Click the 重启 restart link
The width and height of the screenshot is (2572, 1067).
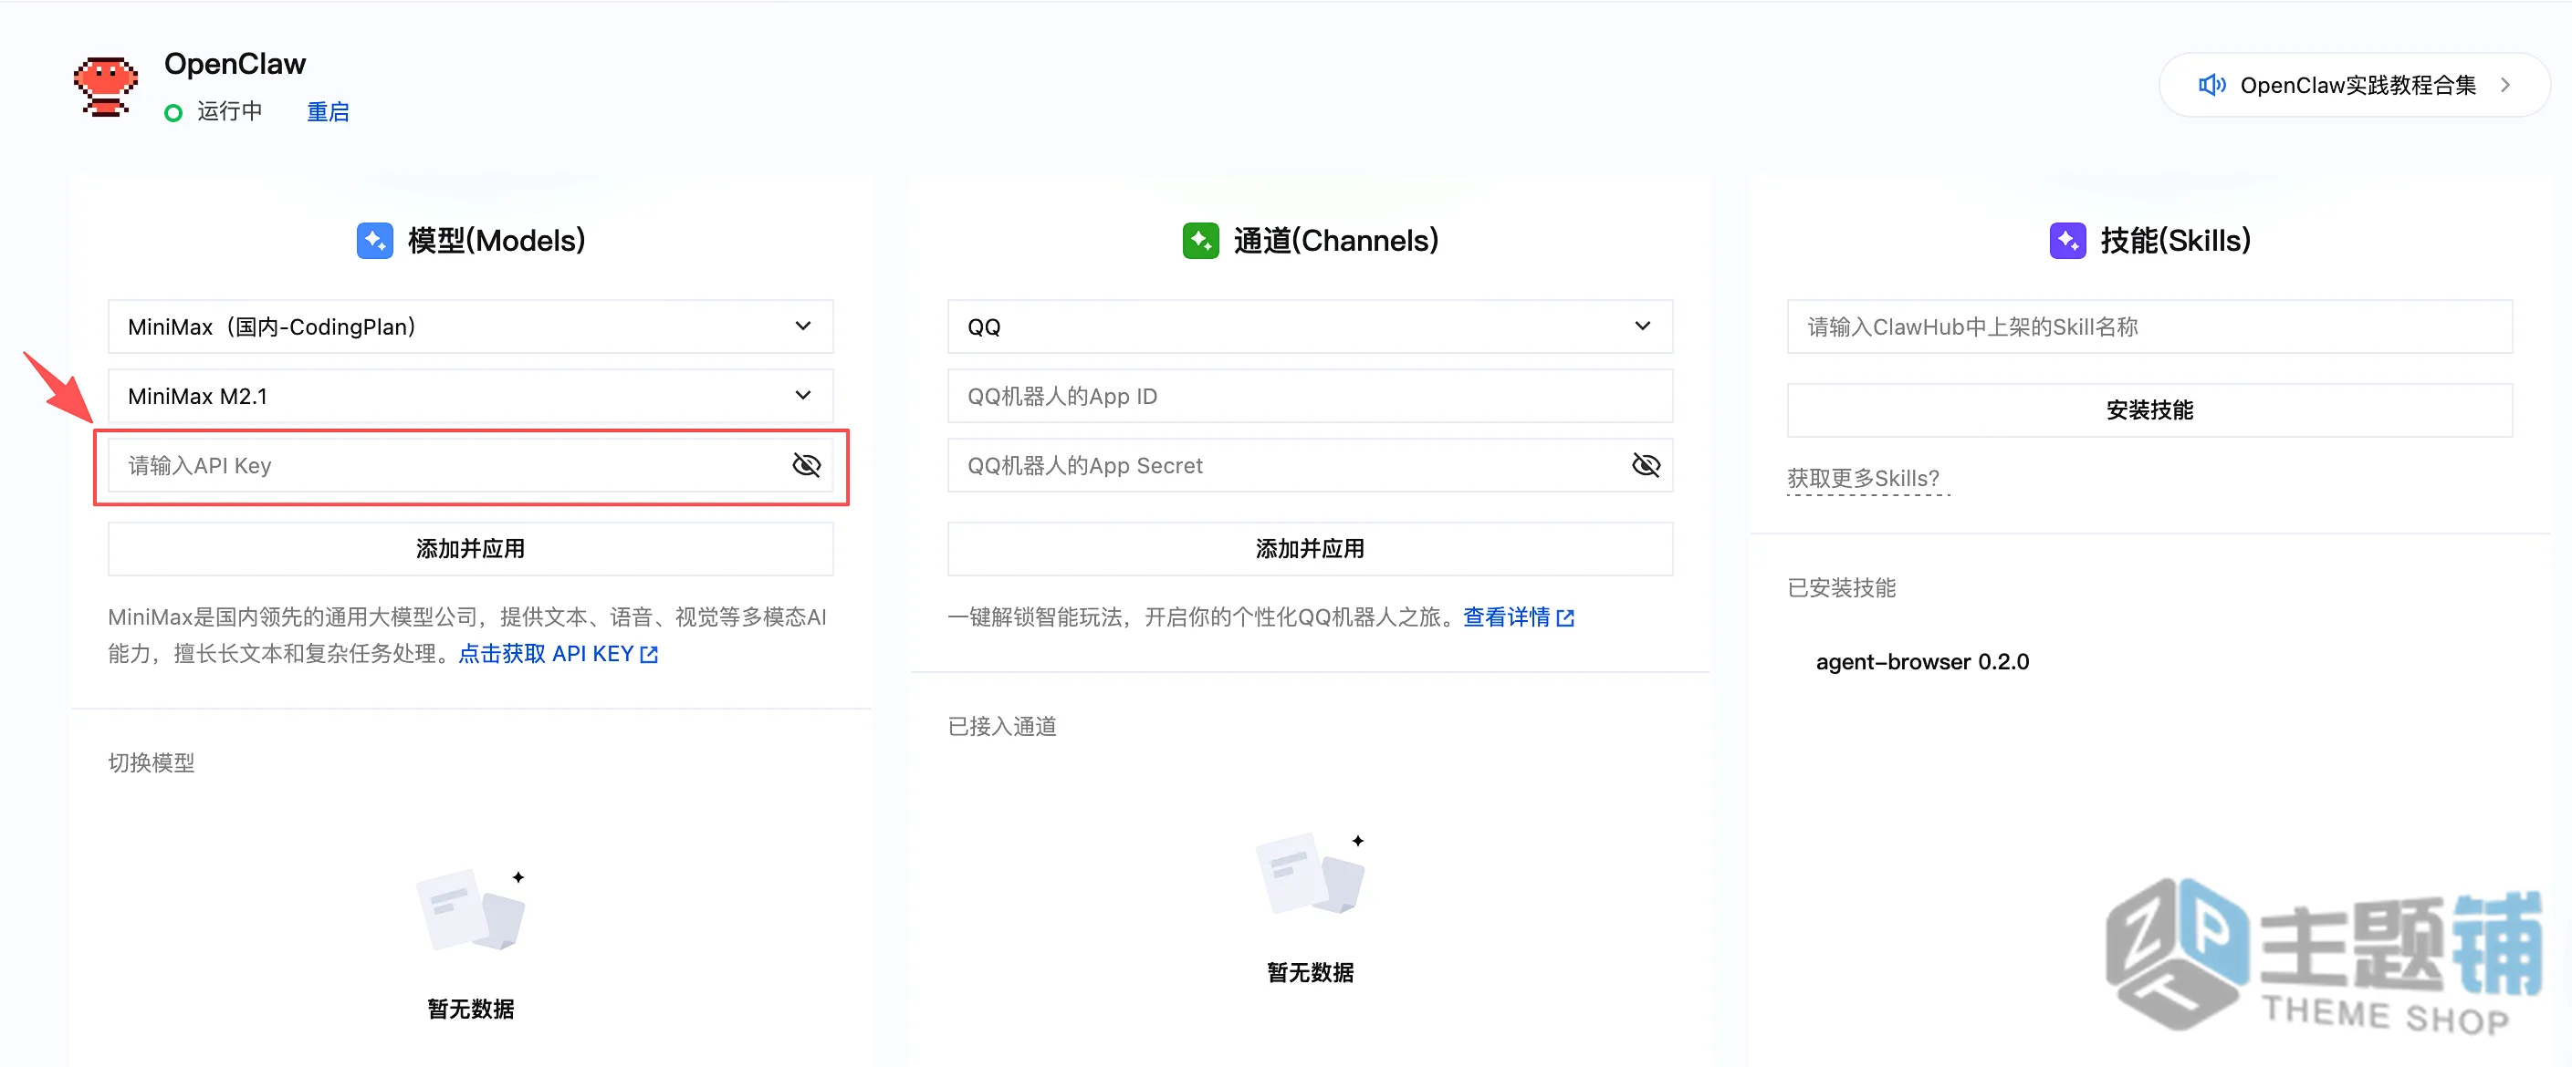pos(328,111)
